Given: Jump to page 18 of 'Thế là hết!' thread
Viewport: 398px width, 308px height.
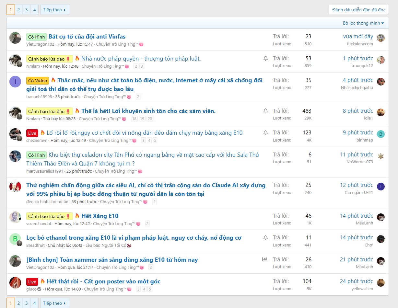Looking at the screenshot, I should 134,119.
